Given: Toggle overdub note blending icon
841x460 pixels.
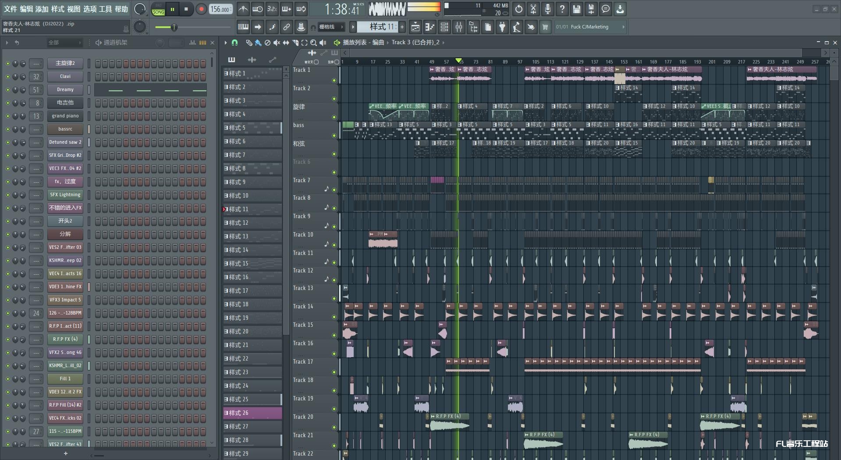Looking at the screenshot, I should pos(287,9).
